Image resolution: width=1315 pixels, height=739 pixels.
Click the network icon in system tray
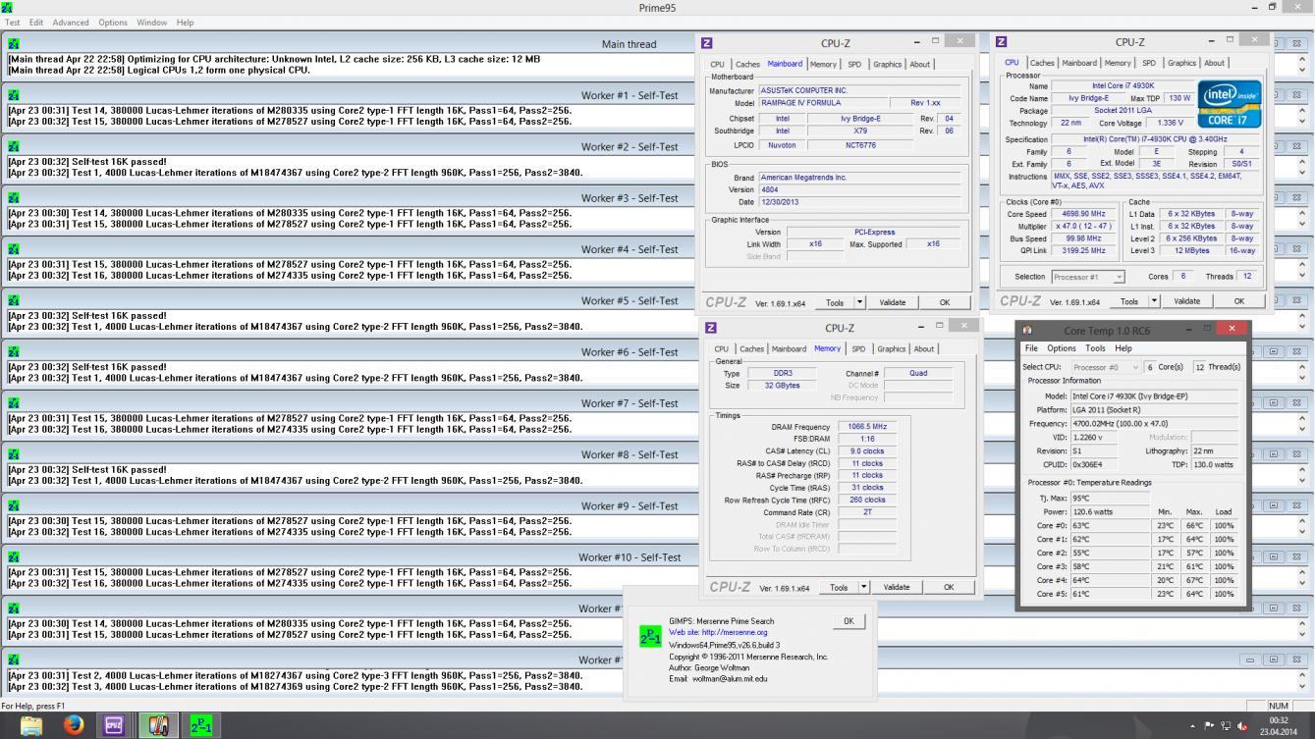(1227, 726)
